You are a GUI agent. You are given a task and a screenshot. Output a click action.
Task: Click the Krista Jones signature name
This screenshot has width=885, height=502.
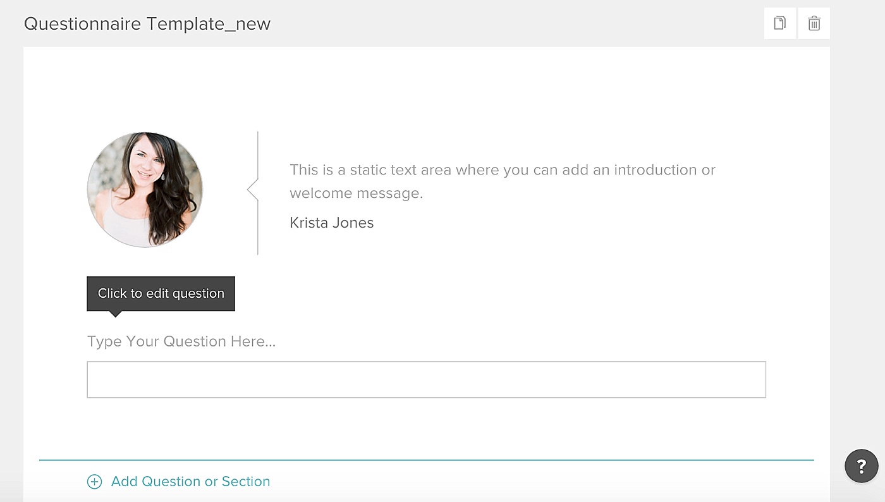tap(332, 223)
